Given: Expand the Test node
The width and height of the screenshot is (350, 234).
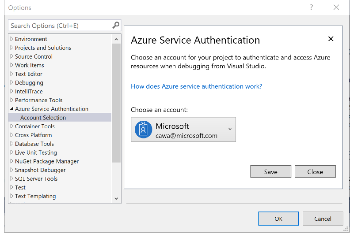Looking at the screenshot, I should (x=12, y=187).
